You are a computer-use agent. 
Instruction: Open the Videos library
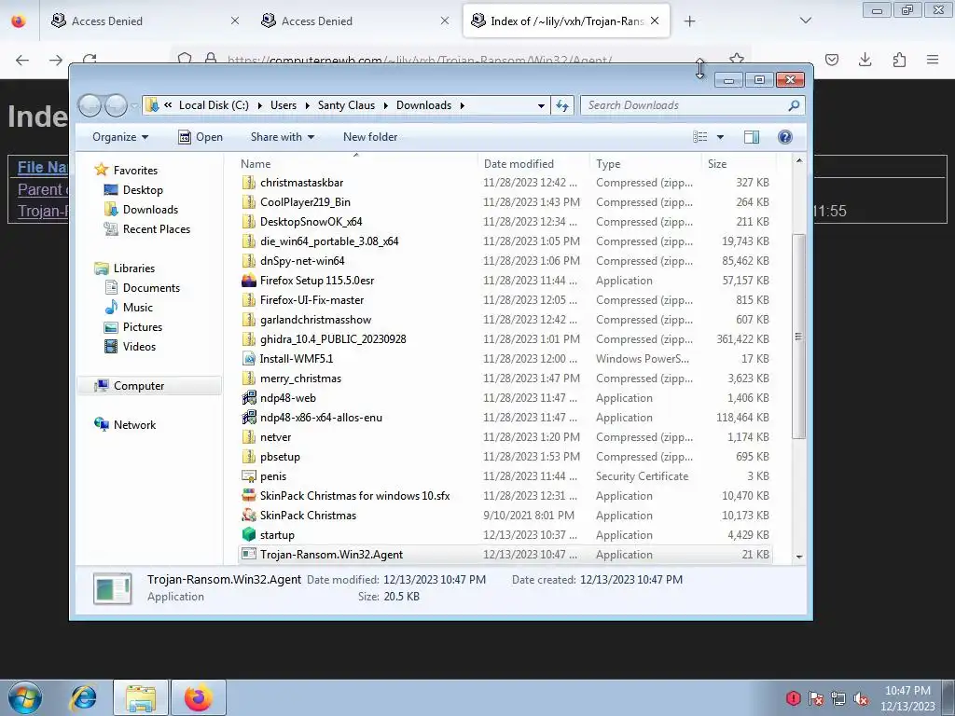tap(131, 347)
